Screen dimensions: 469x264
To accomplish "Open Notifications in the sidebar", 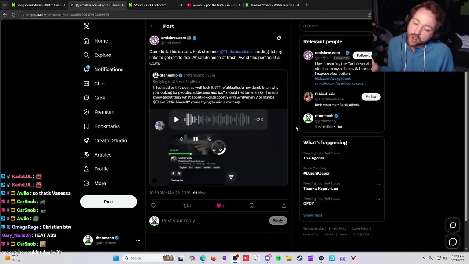I will coord(103,69).
